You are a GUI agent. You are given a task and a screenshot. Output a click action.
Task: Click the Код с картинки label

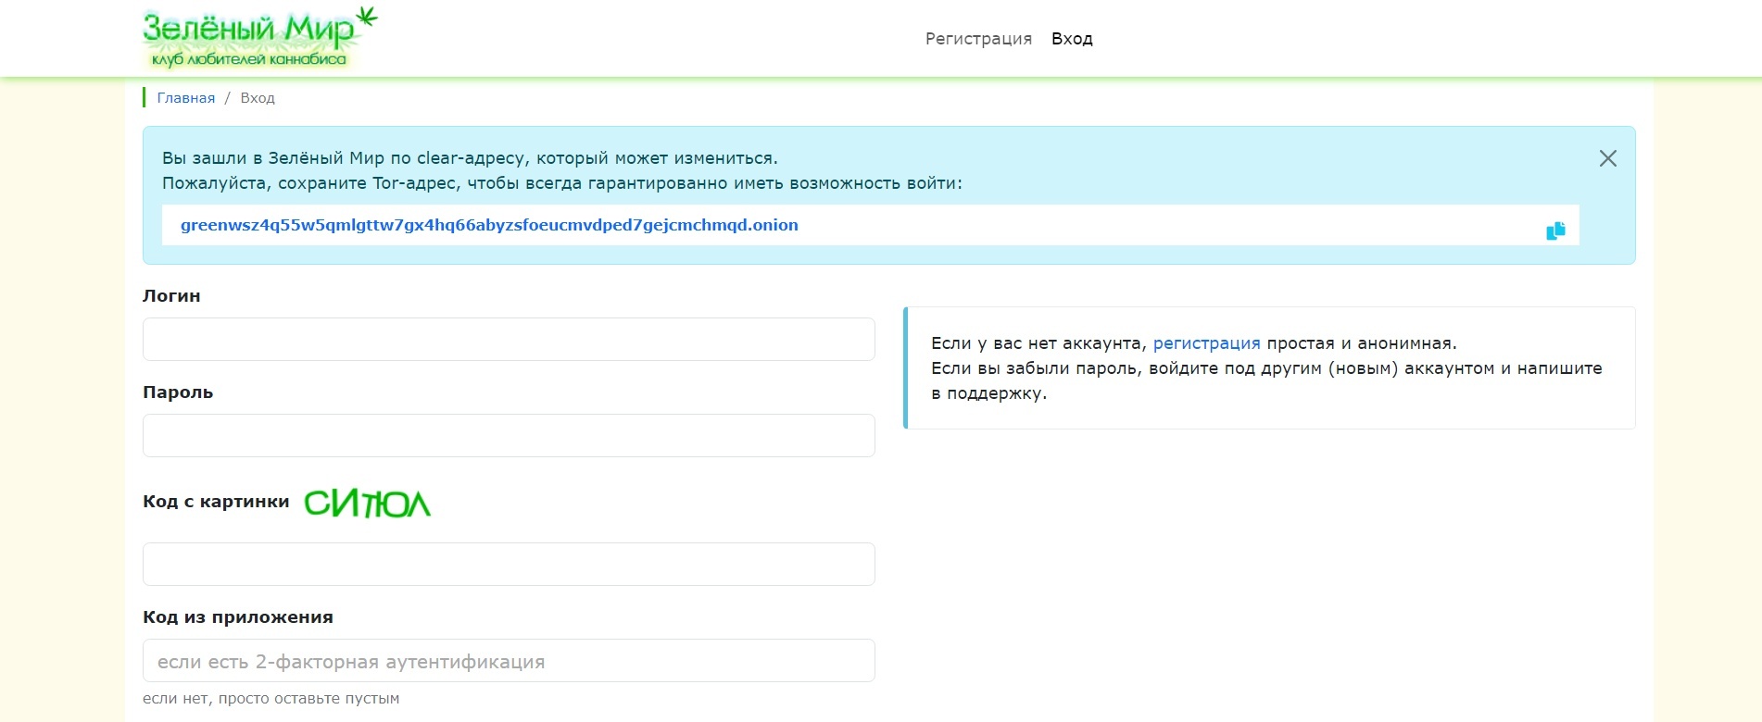pyautogui.click(x=216, y=502)
